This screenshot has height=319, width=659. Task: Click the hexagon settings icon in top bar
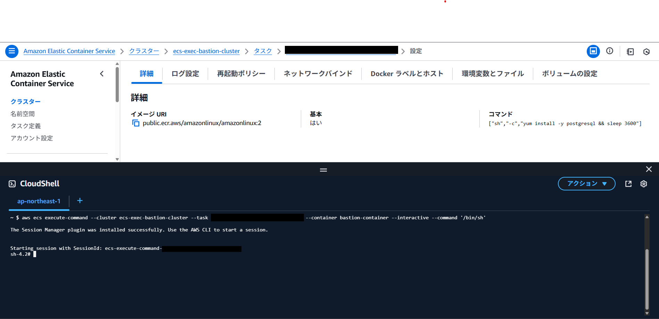coord(646,52)
